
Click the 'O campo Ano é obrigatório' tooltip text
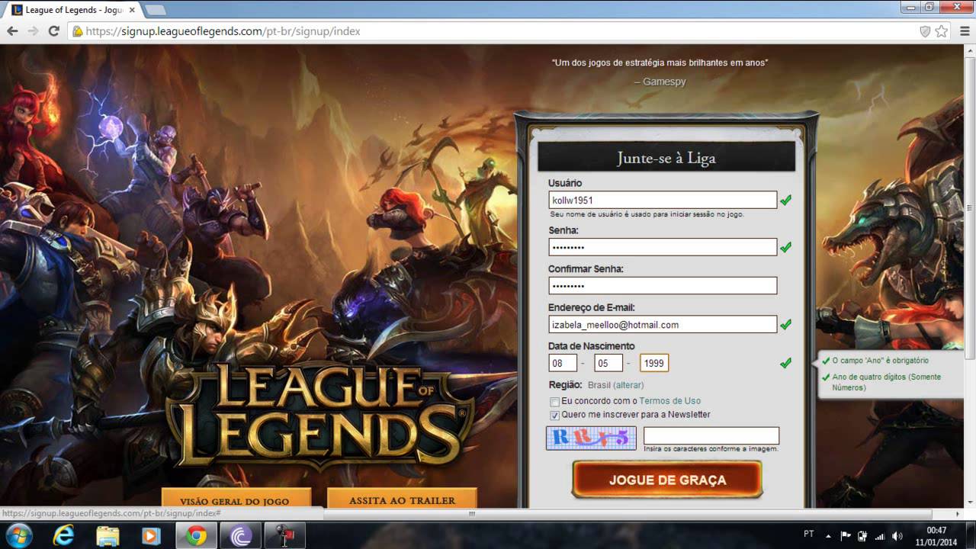(881, 361)
